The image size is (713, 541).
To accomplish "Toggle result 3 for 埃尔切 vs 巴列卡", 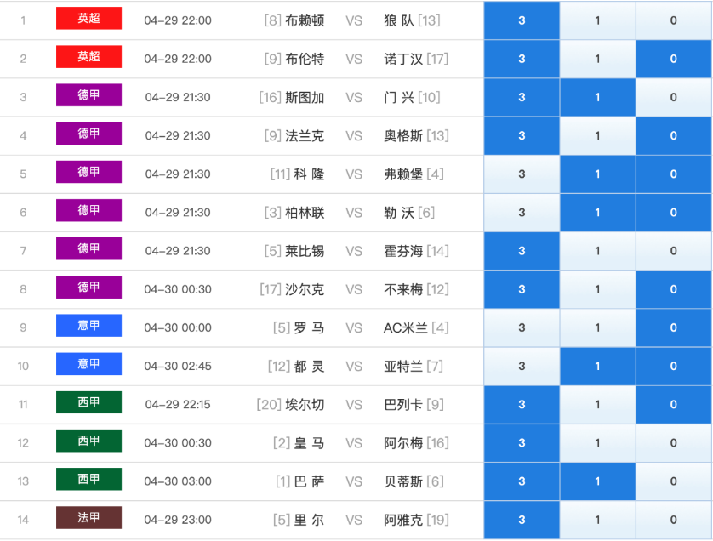I will tap(522, 405).
